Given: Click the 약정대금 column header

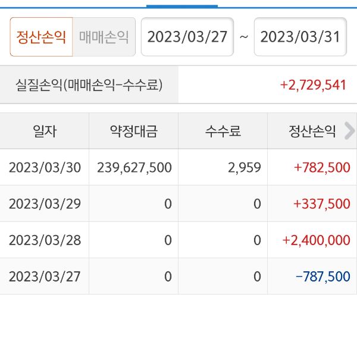Looking at the screenshot, I should (134, 131).
